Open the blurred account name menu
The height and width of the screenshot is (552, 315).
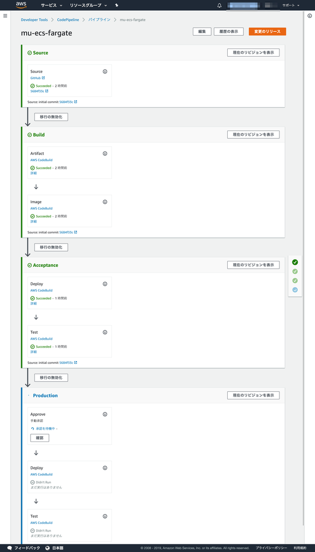[x=243, y=5]
